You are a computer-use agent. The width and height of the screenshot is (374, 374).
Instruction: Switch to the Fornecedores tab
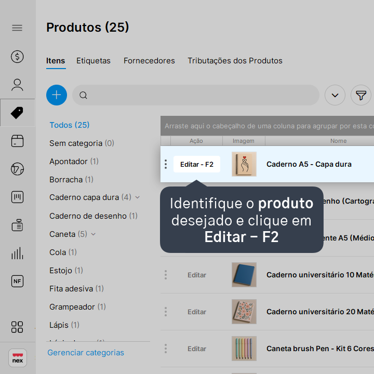[x=149, y=61]
